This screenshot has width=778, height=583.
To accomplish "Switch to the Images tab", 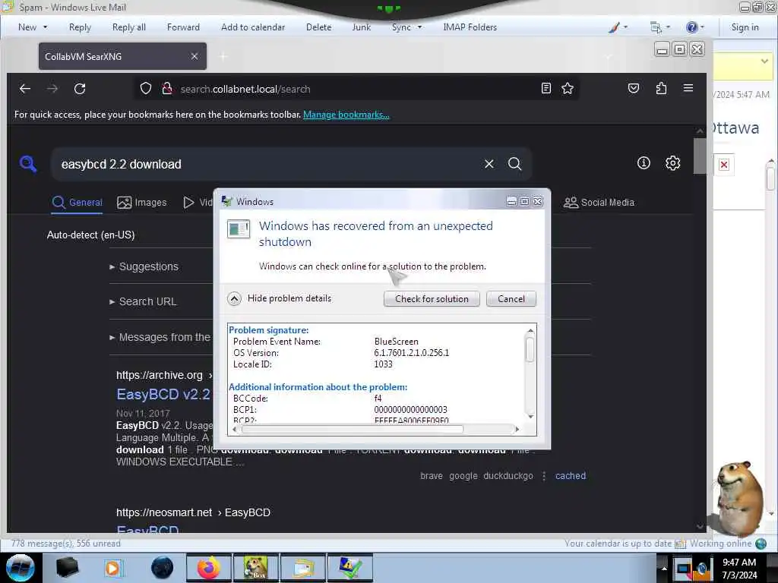I will pos(142,202).
